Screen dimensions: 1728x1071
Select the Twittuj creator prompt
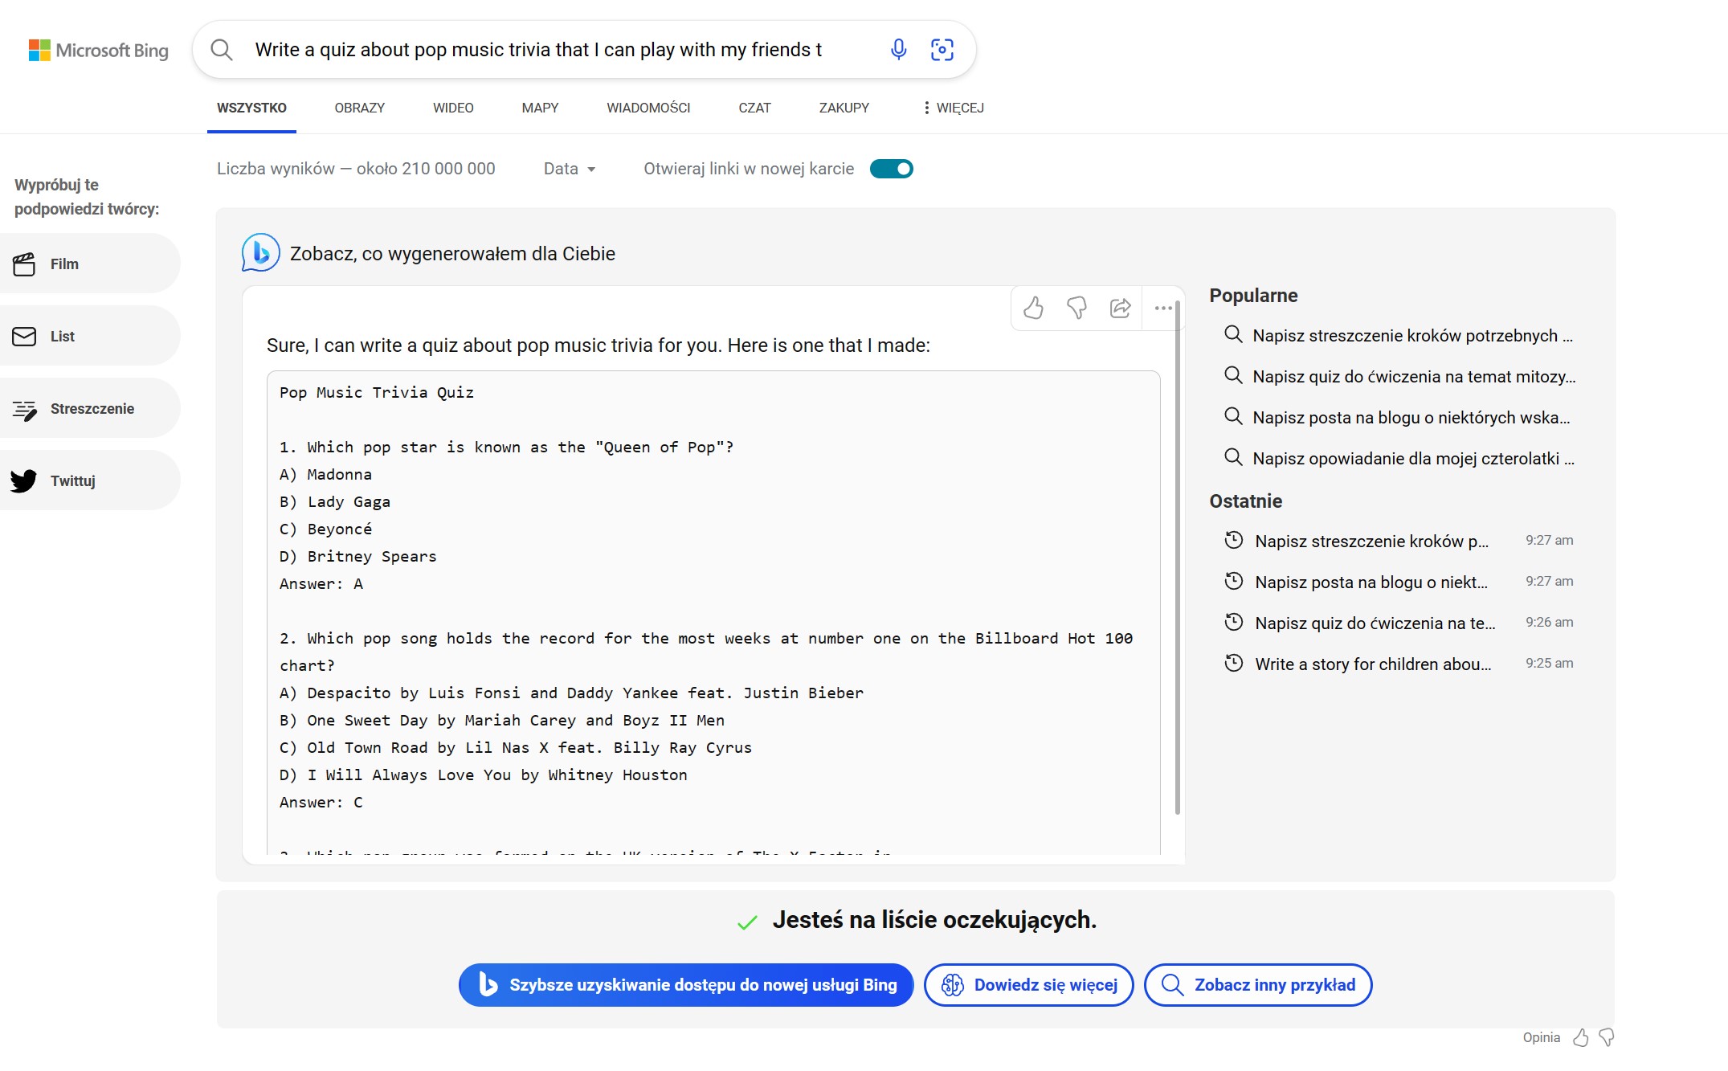72,480
